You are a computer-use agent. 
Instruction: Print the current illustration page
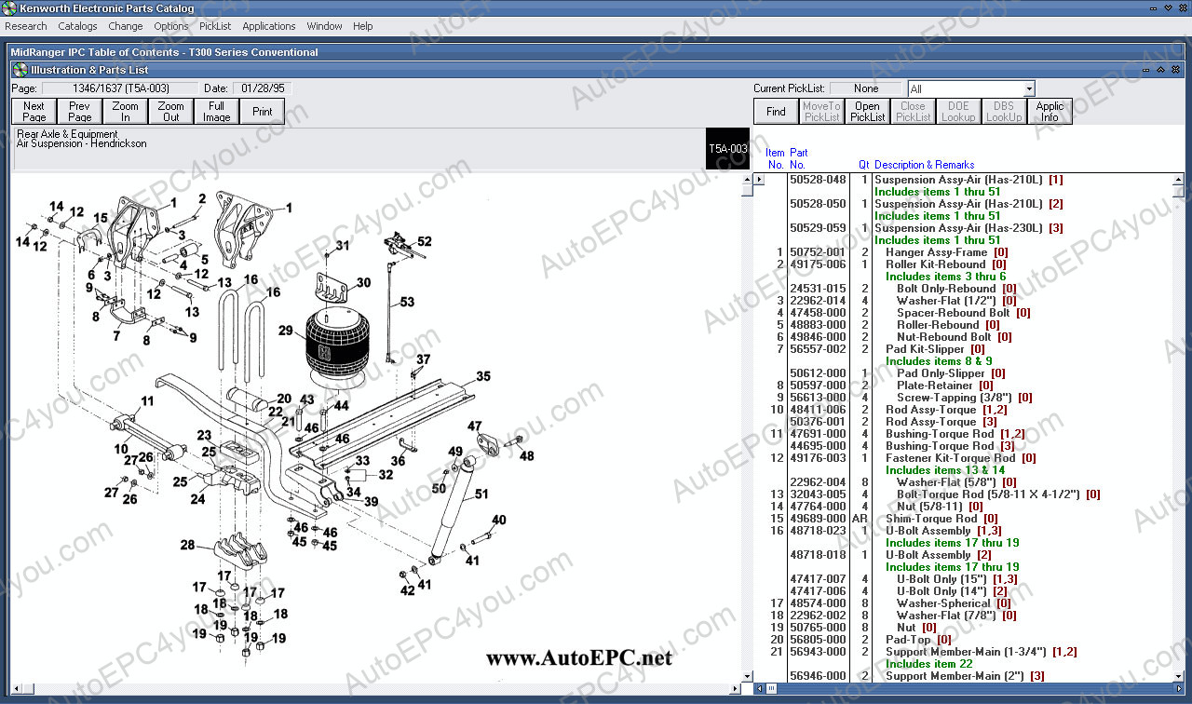tap(263, 112)
